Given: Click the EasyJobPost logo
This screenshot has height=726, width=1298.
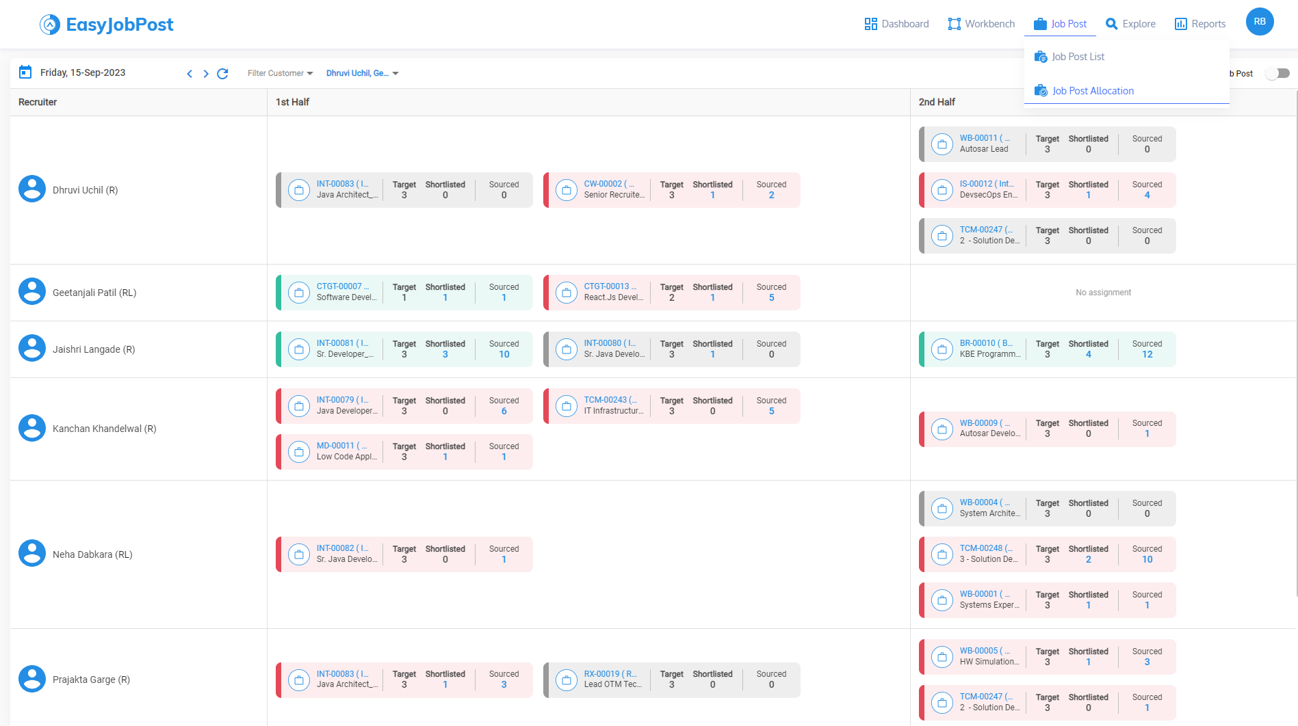Looking at the screenshot, I should 107,25.
